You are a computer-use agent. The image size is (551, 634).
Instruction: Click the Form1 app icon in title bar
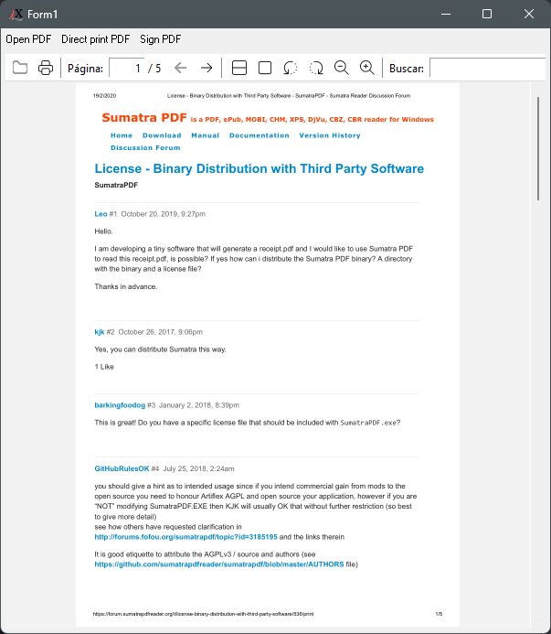(16, 14)
